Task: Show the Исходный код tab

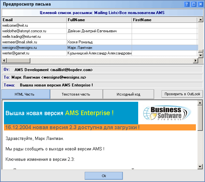Action: tap(128, 94)
